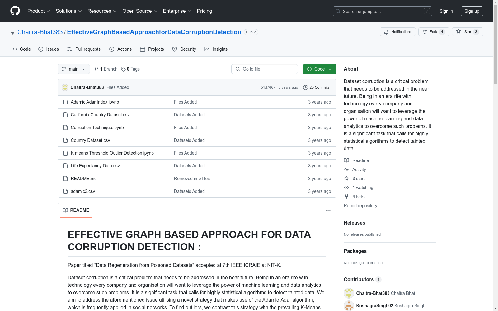
Task: Open the green Code dropdown button
Action: pyautogui.click(x=319, y=69)
